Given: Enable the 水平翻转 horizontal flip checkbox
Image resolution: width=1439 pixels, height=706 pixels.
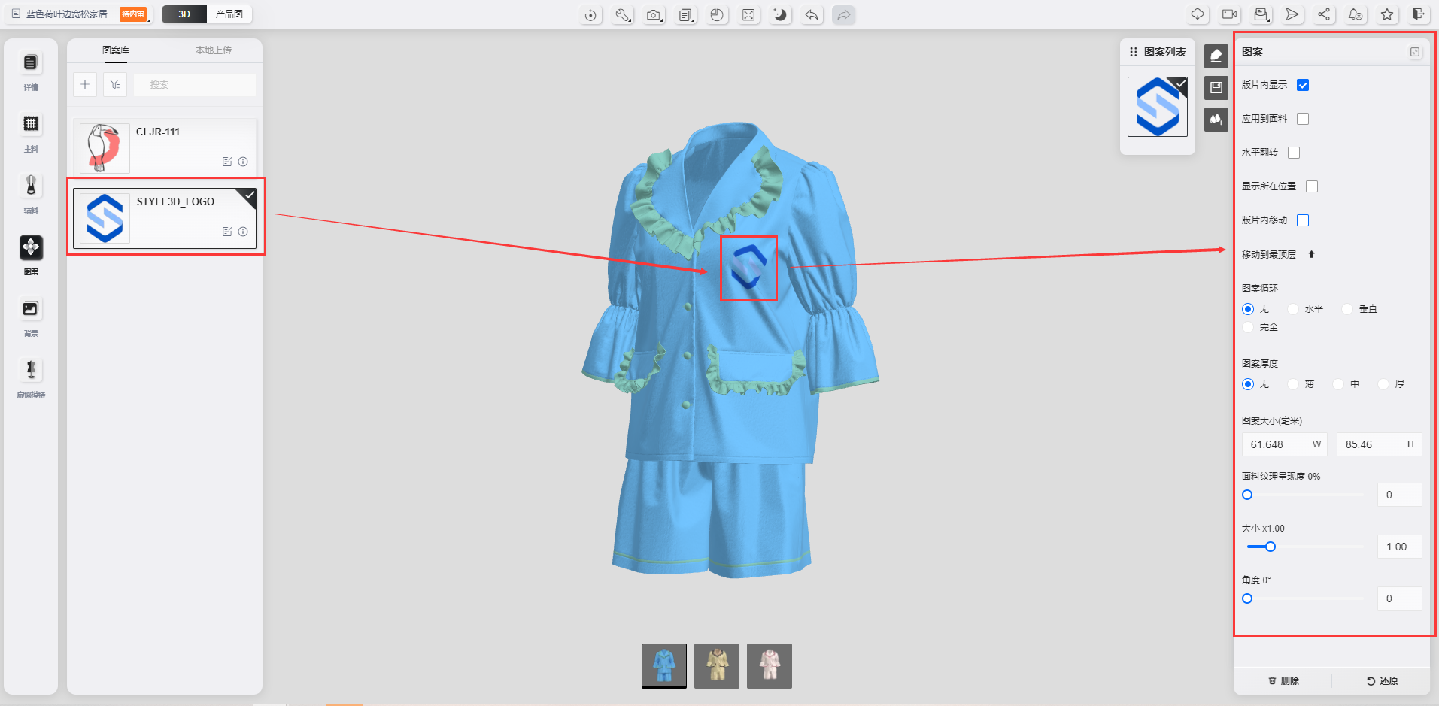Looking at the screenshot, I should tap(1294, 153).
